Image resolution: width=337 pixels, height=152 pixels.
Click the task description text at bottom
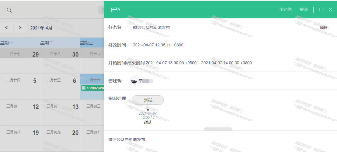pos(127,140)
